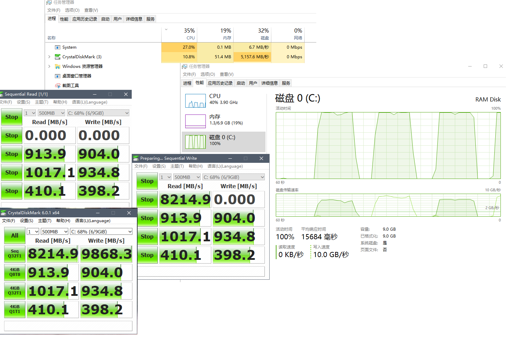
Task: Open drive C: dropdown in Sequential Write window
Action: [234, 177]
